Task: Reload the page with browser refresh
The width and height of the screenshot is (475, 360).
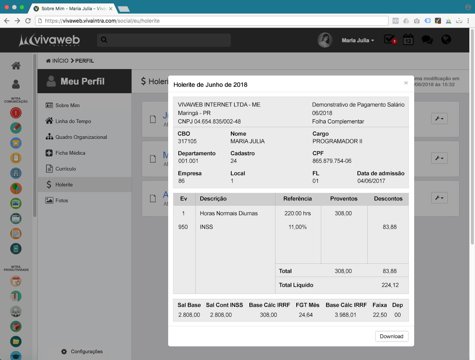Action: (x=28, y=21)
